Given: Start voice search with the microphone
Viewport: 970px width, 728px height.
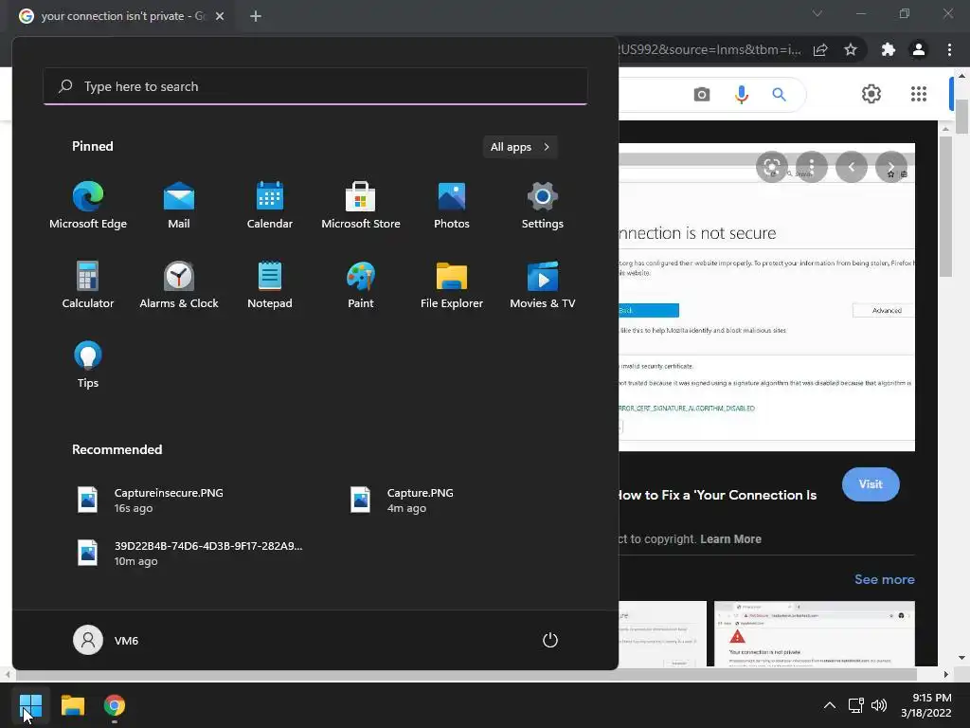Looking at the screenshot, I should click(x=741, y=94).
